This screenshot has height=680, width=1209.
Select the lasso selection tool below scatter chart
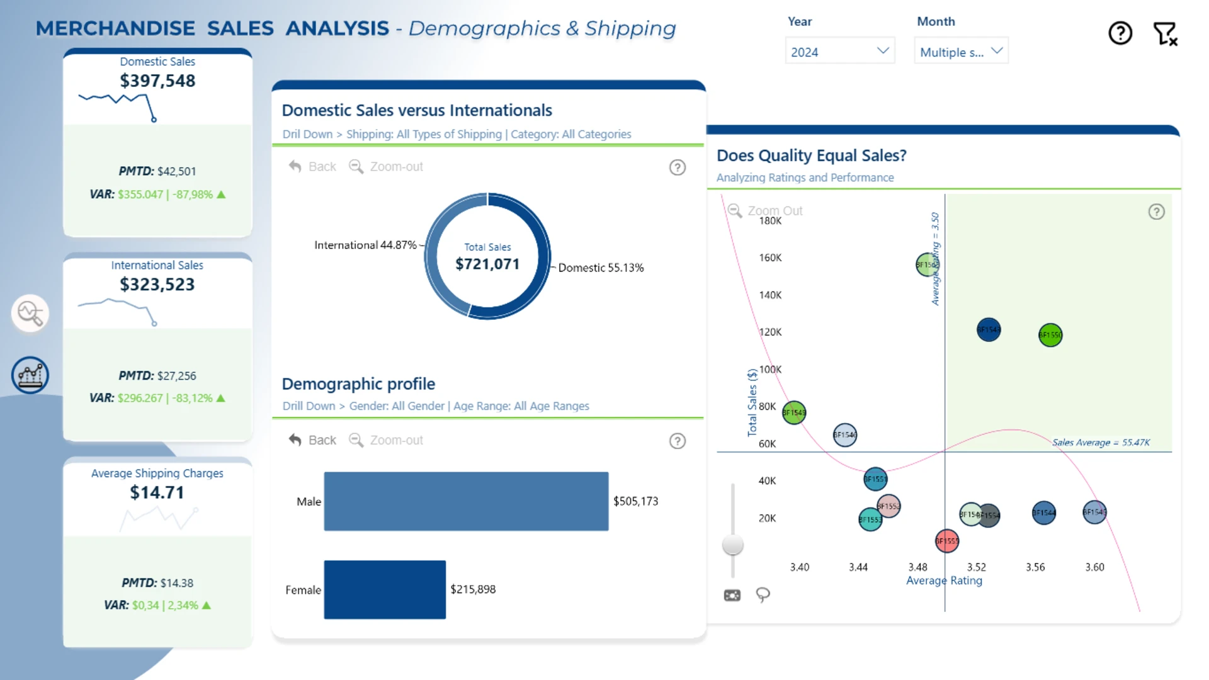[763, 595]
